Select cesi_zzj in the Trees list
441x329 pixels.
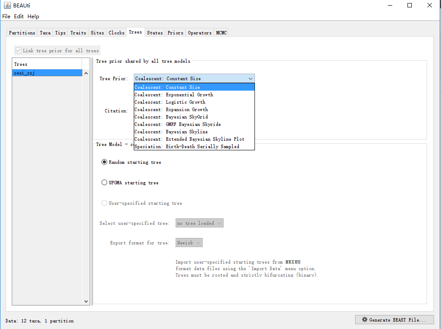47,73
